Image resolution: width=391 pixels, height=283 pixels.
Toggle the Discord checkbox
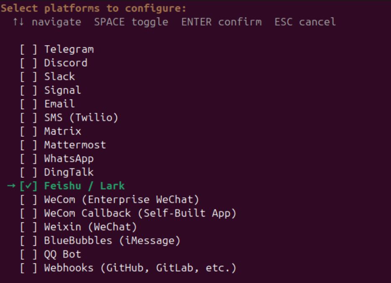[x=28, y=63]
